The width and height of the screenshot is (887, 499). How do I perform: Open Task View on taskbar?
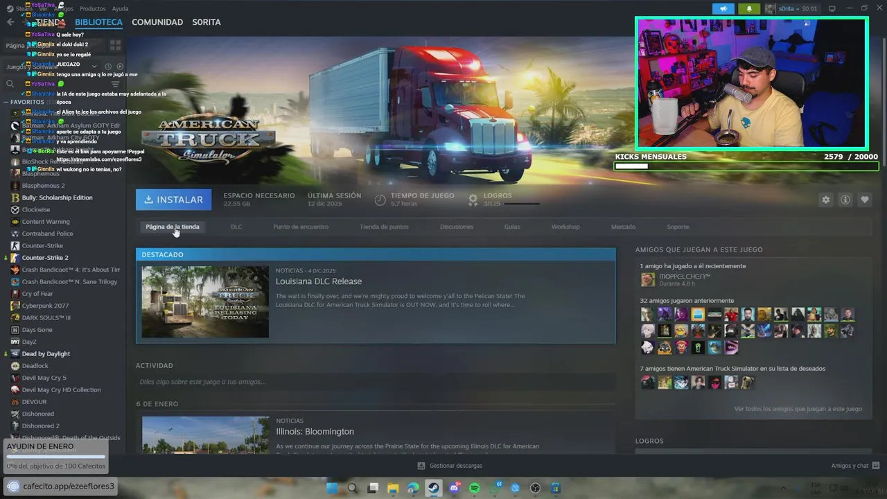coord(373,488)
